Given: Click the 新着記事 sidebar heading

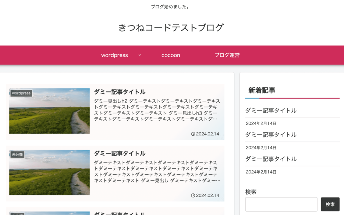Looking at the screenshot, I should tap(262, 90).
